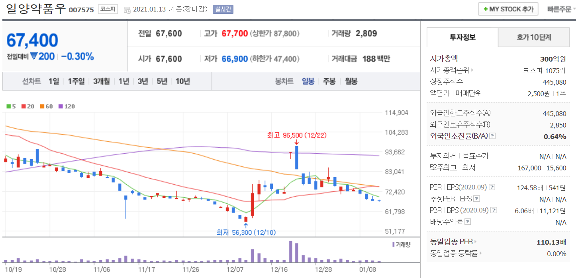Click the MY STOCK 추가 button
580x278 pixels.
(x=508, y=9)
